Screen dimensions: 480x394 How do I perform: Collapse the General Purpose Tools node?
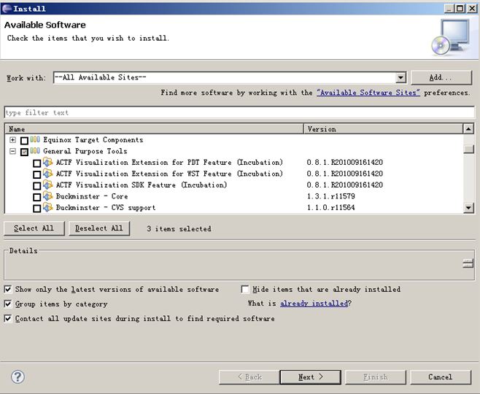tap(12, 151)
